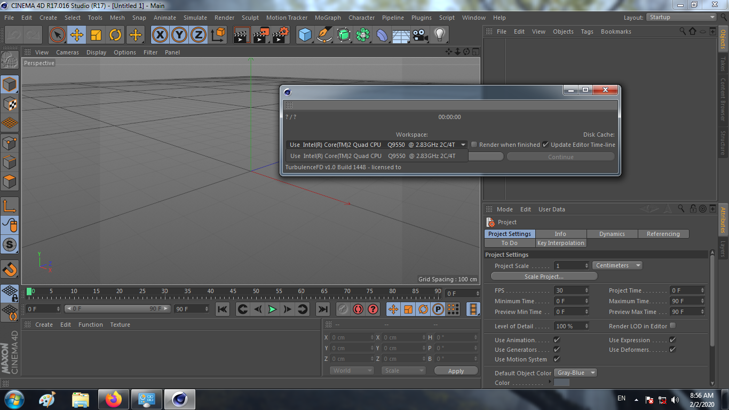This screenshot has width=729, height=410.
Task: Click the Level of Detail field
Action: click(x=572, y=326)
